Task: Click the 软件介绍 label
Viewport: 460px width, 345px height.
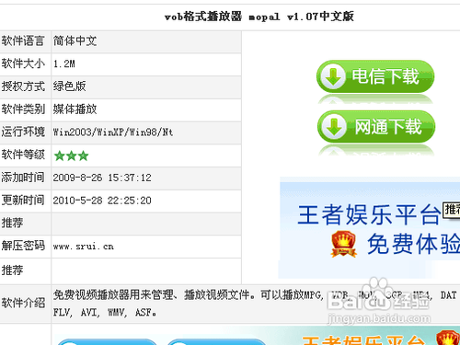Action: 23,303
